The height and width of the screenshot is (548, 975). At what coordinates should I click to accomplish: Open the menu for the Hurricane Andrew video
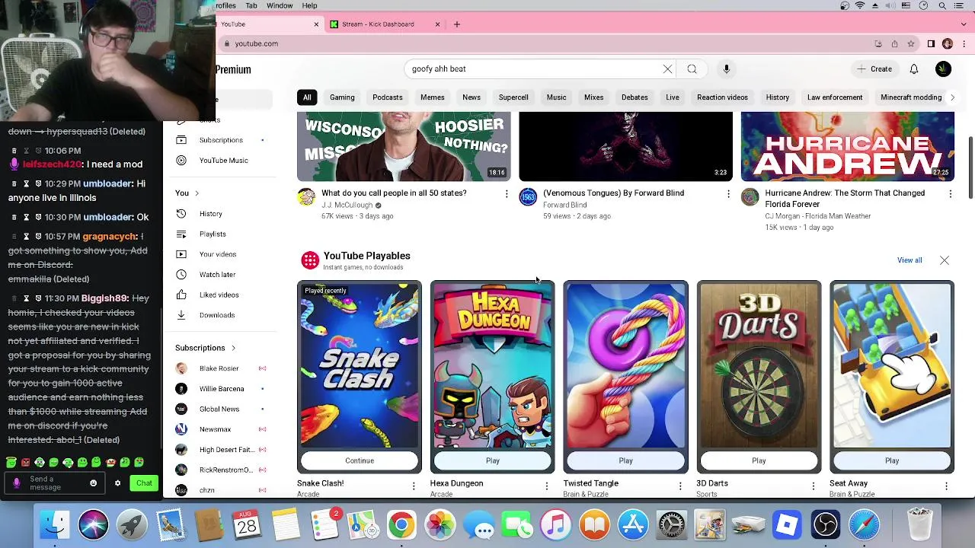[950, 194]
